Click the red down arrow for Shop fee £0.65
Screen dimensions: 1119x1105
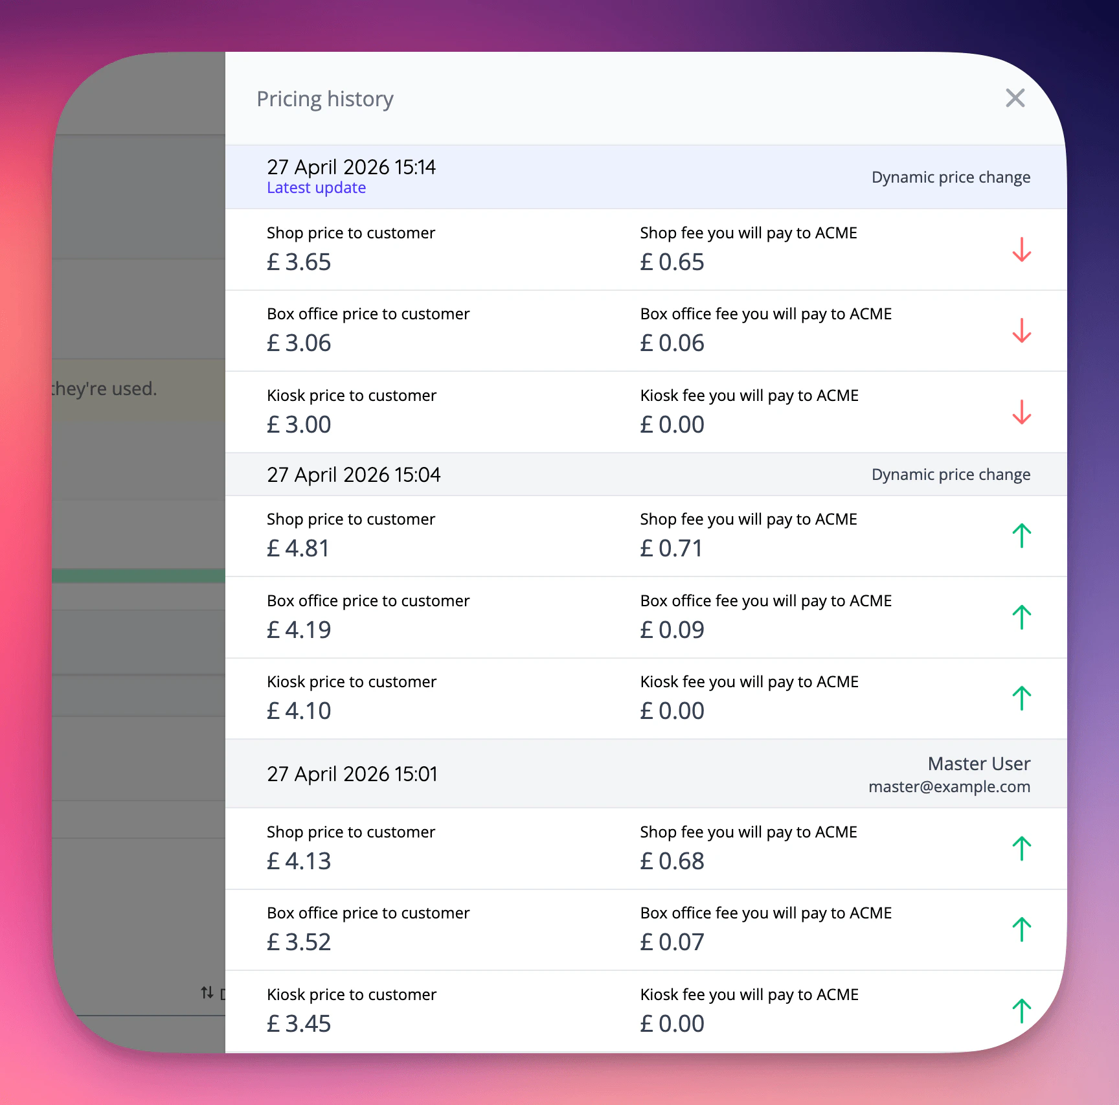pyautogui.click(x=1021, y=249)
